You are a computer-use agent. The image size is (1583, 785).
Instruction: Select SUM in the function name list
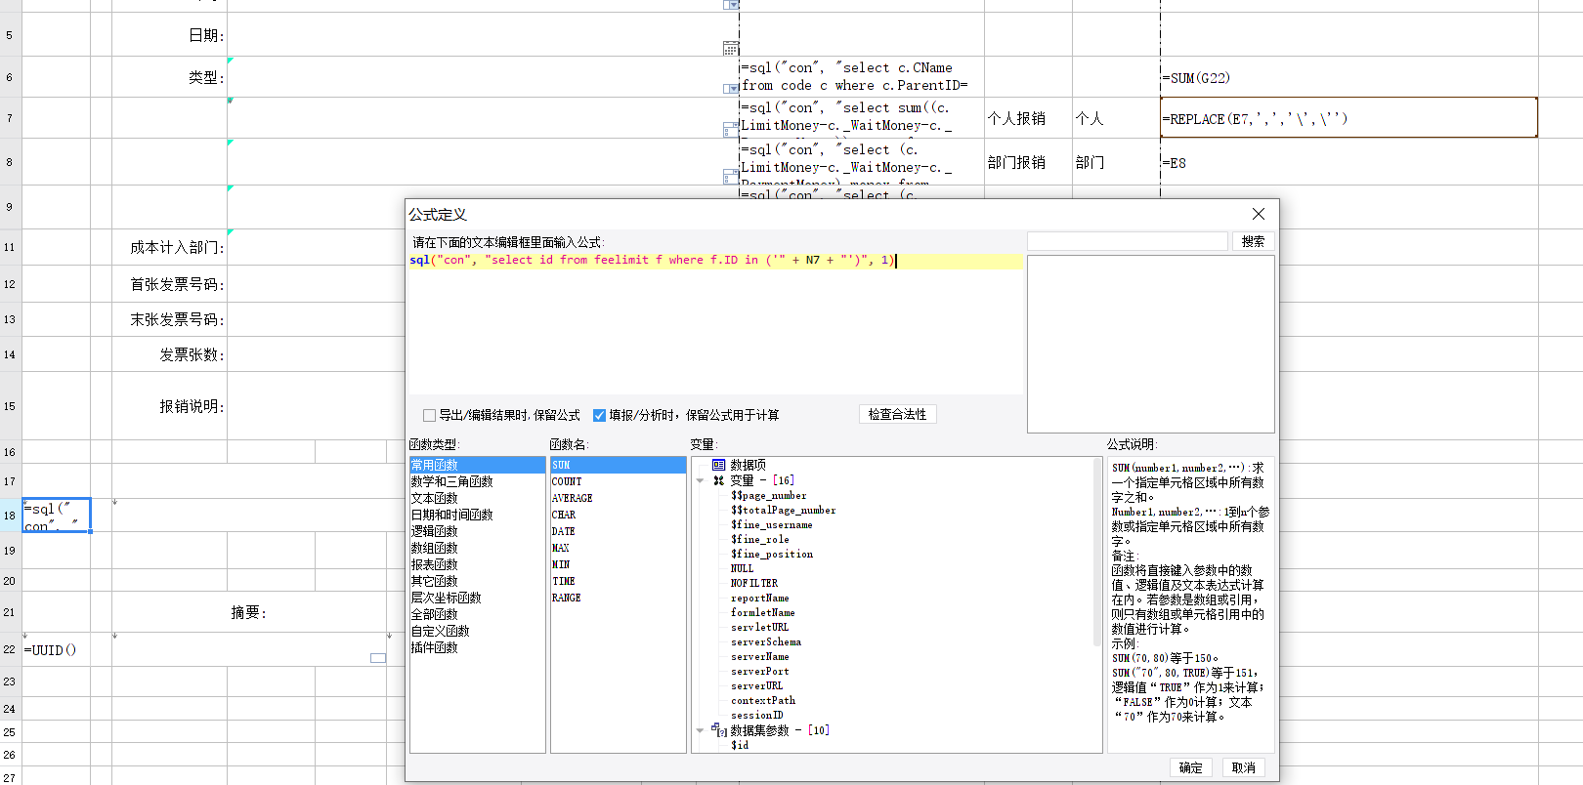pyautogui.click(x=618, y=465)
